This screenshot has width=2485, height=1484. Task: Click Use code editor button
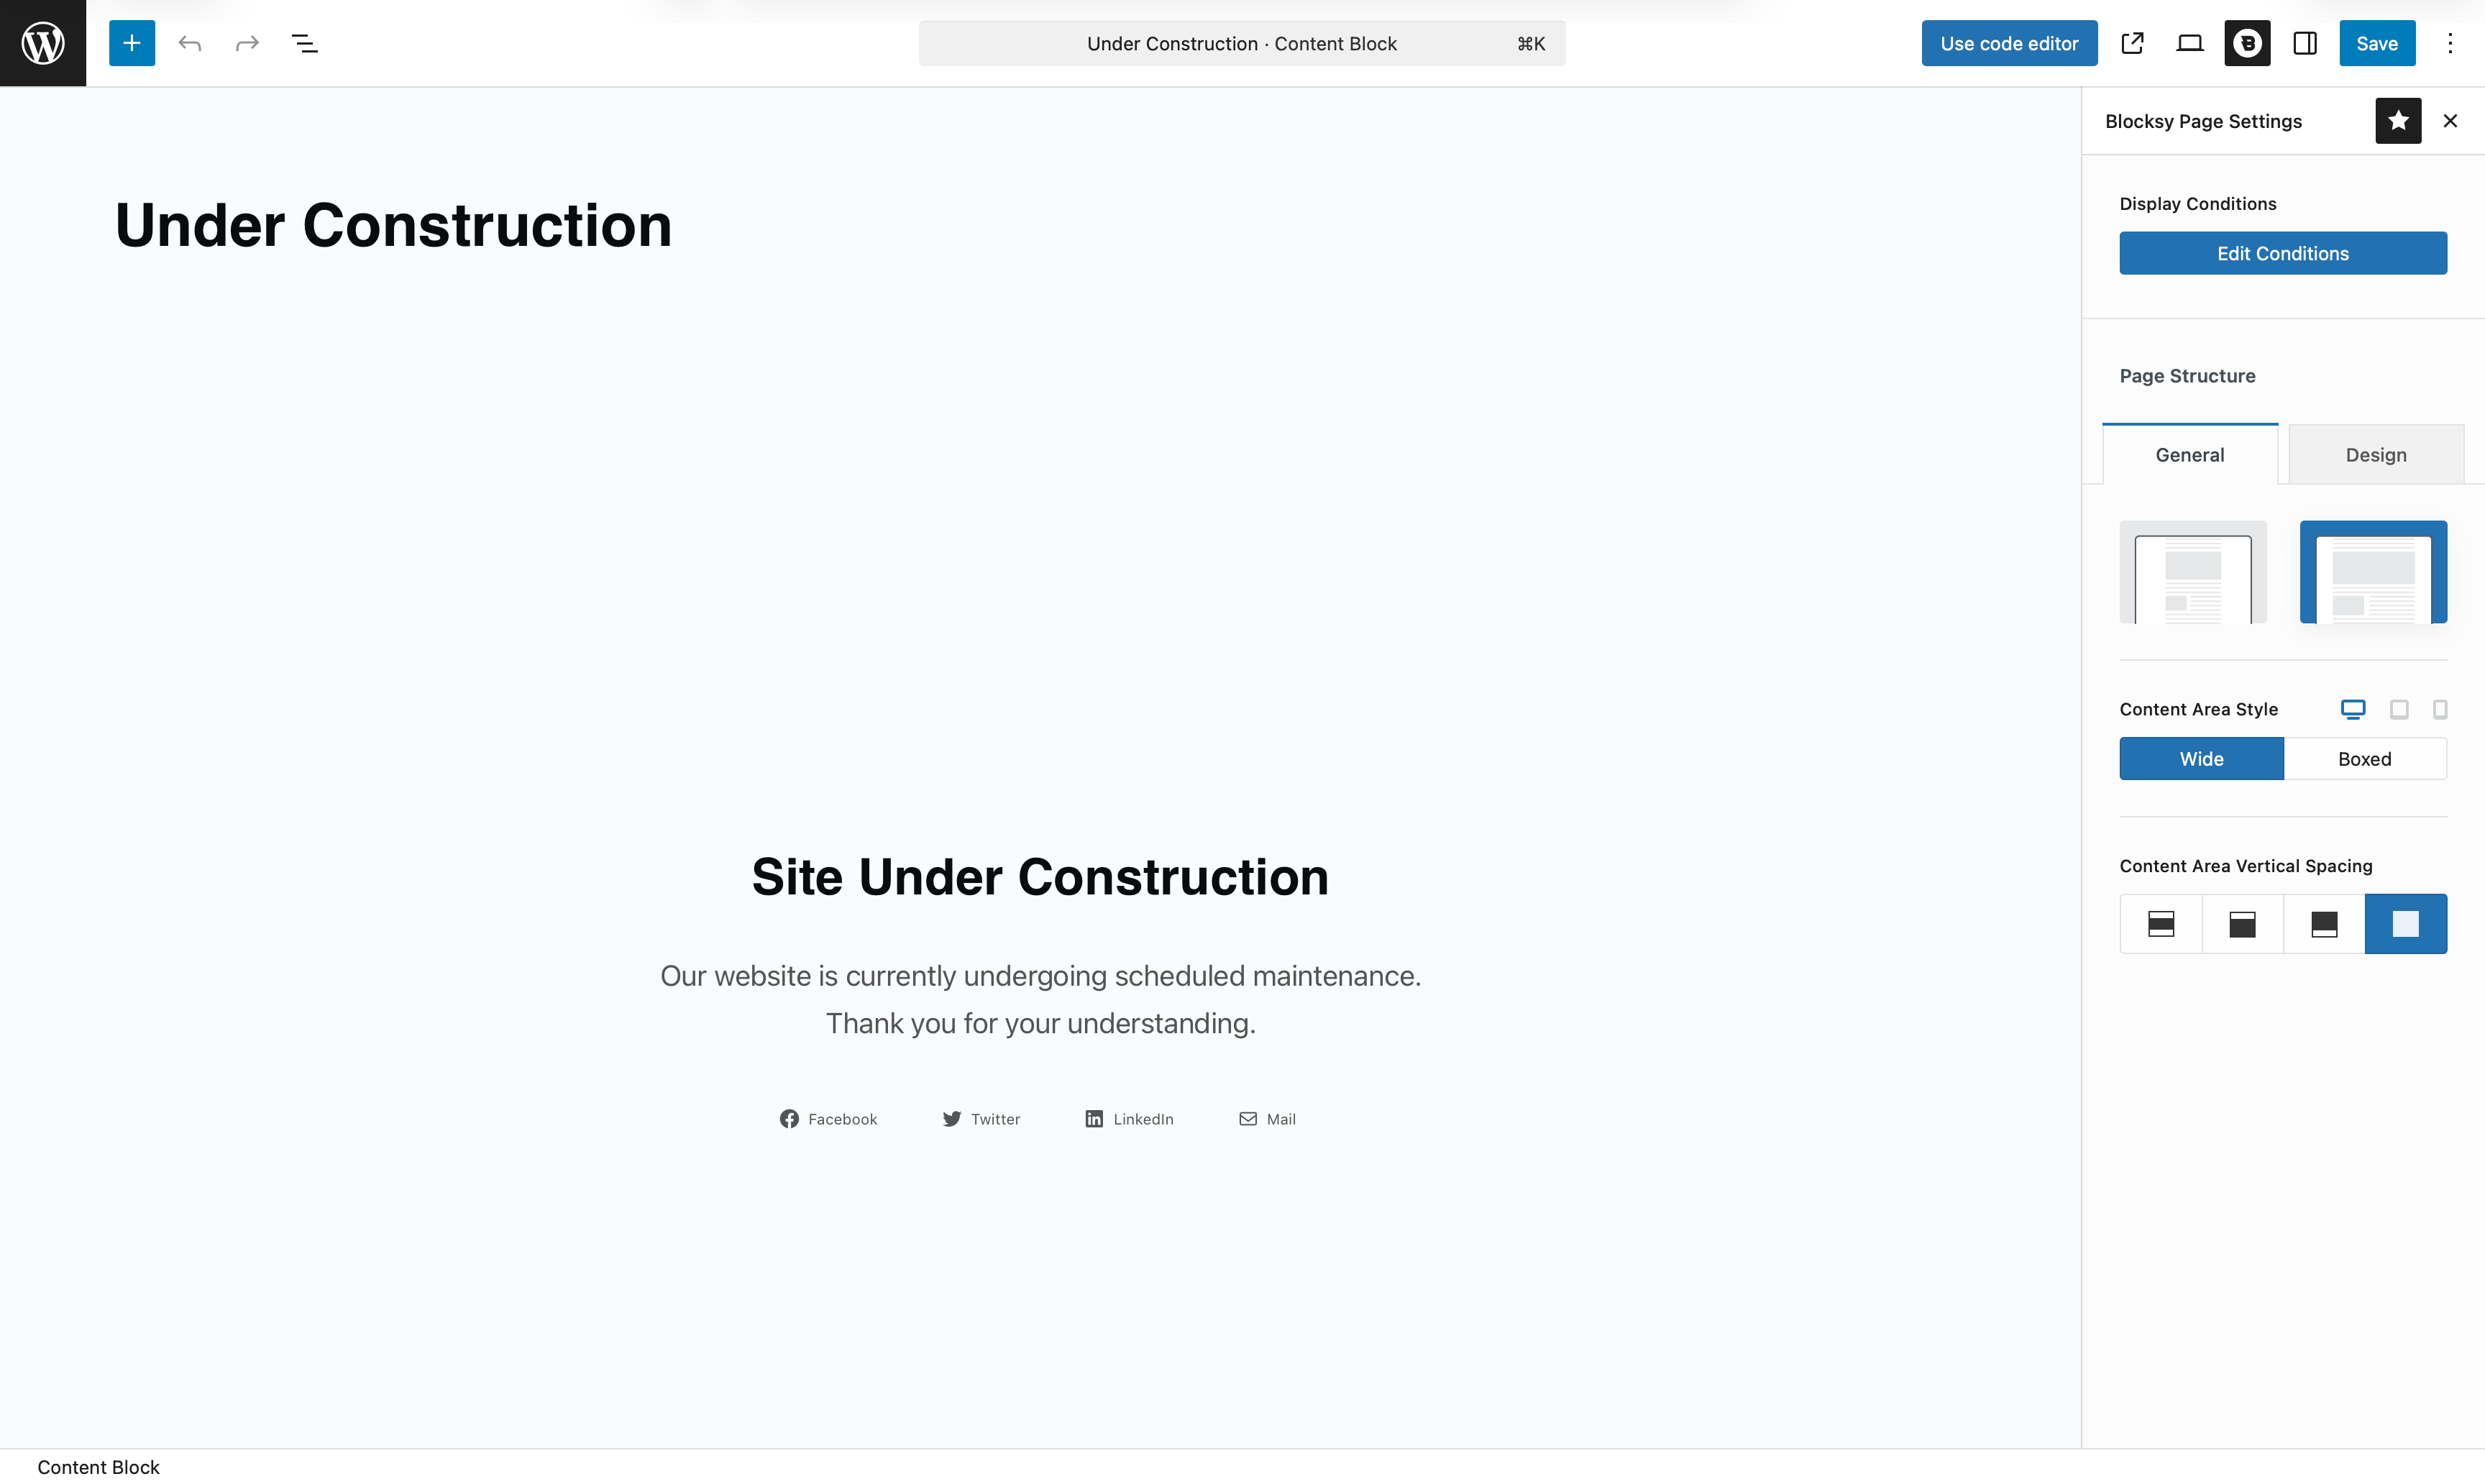[2009, 43]
